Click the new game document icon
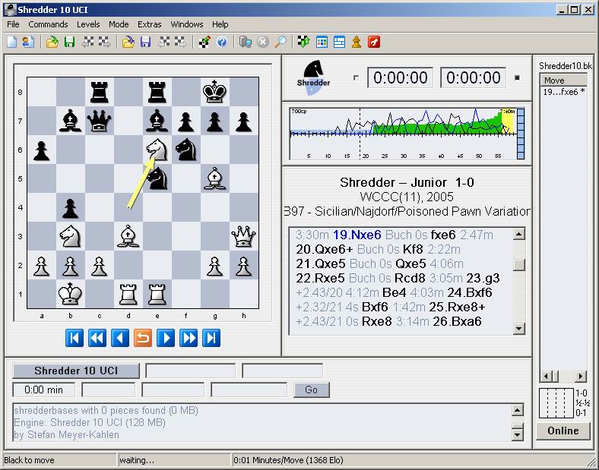The width and height of the screenshot is (599, 470). point(12,42)
